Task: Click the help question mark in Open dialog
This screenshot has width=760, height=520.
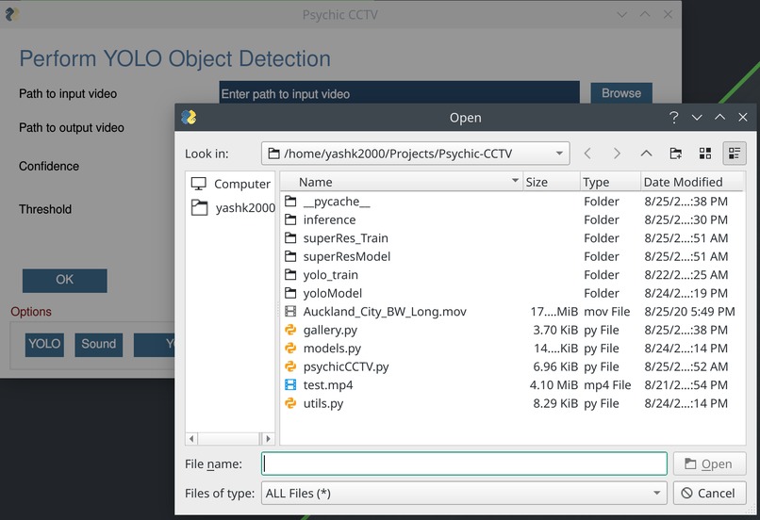Action: (x=673, y=117)
